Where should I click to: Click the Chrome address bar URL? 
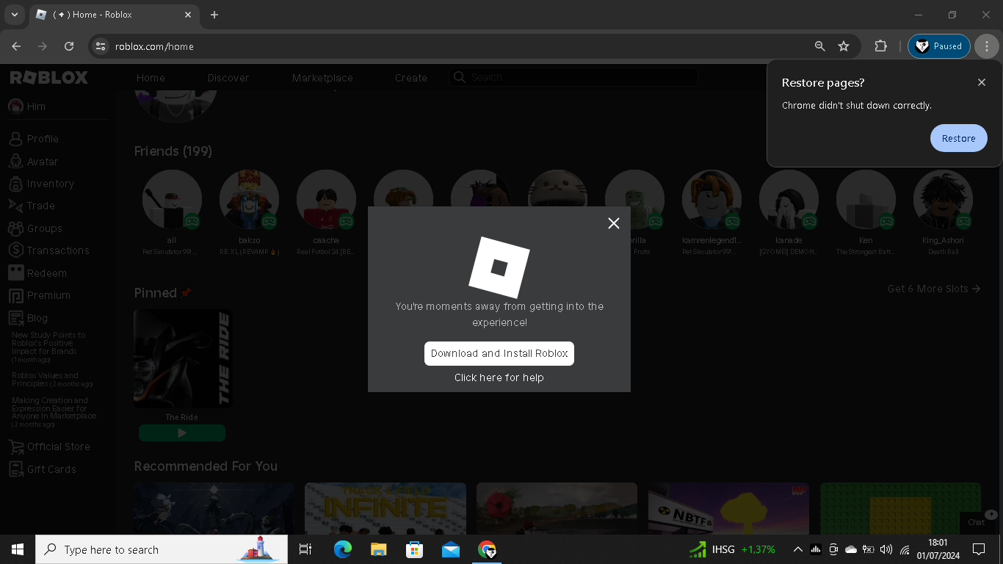154,46
